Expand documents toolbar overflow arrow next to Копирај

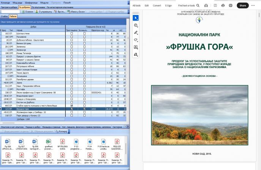pyautogui.click(x=69, y=132)
